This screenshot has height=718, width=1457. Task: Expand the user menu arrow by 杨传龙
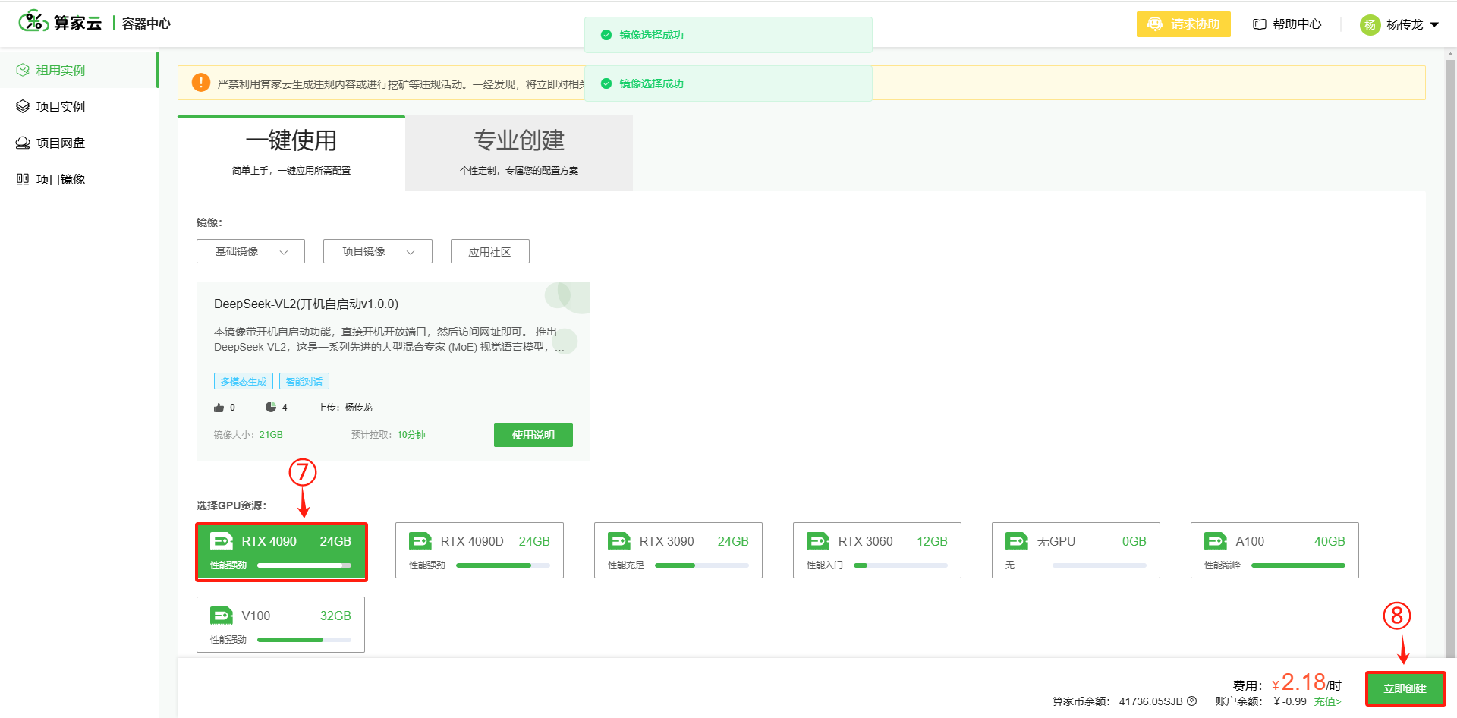click(1434, 25)
